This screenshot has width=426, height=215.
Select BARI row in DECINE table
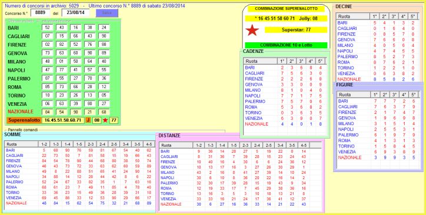[377, 23]
